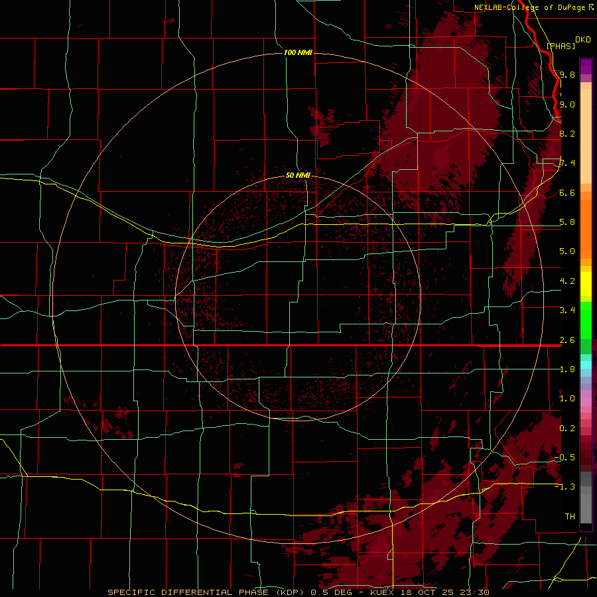Click the 2.6 scale value
This screenshot has width=597, height=597.
567,340
